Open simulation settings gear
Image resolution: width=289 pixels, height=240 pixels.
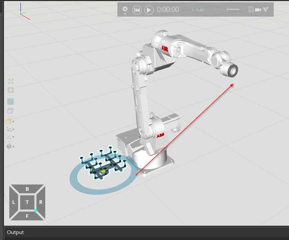coord(125,9)
